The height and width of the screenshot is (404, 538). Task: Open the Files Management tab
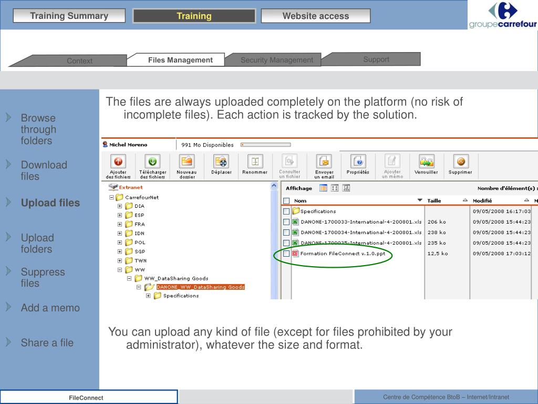[180, 60]
